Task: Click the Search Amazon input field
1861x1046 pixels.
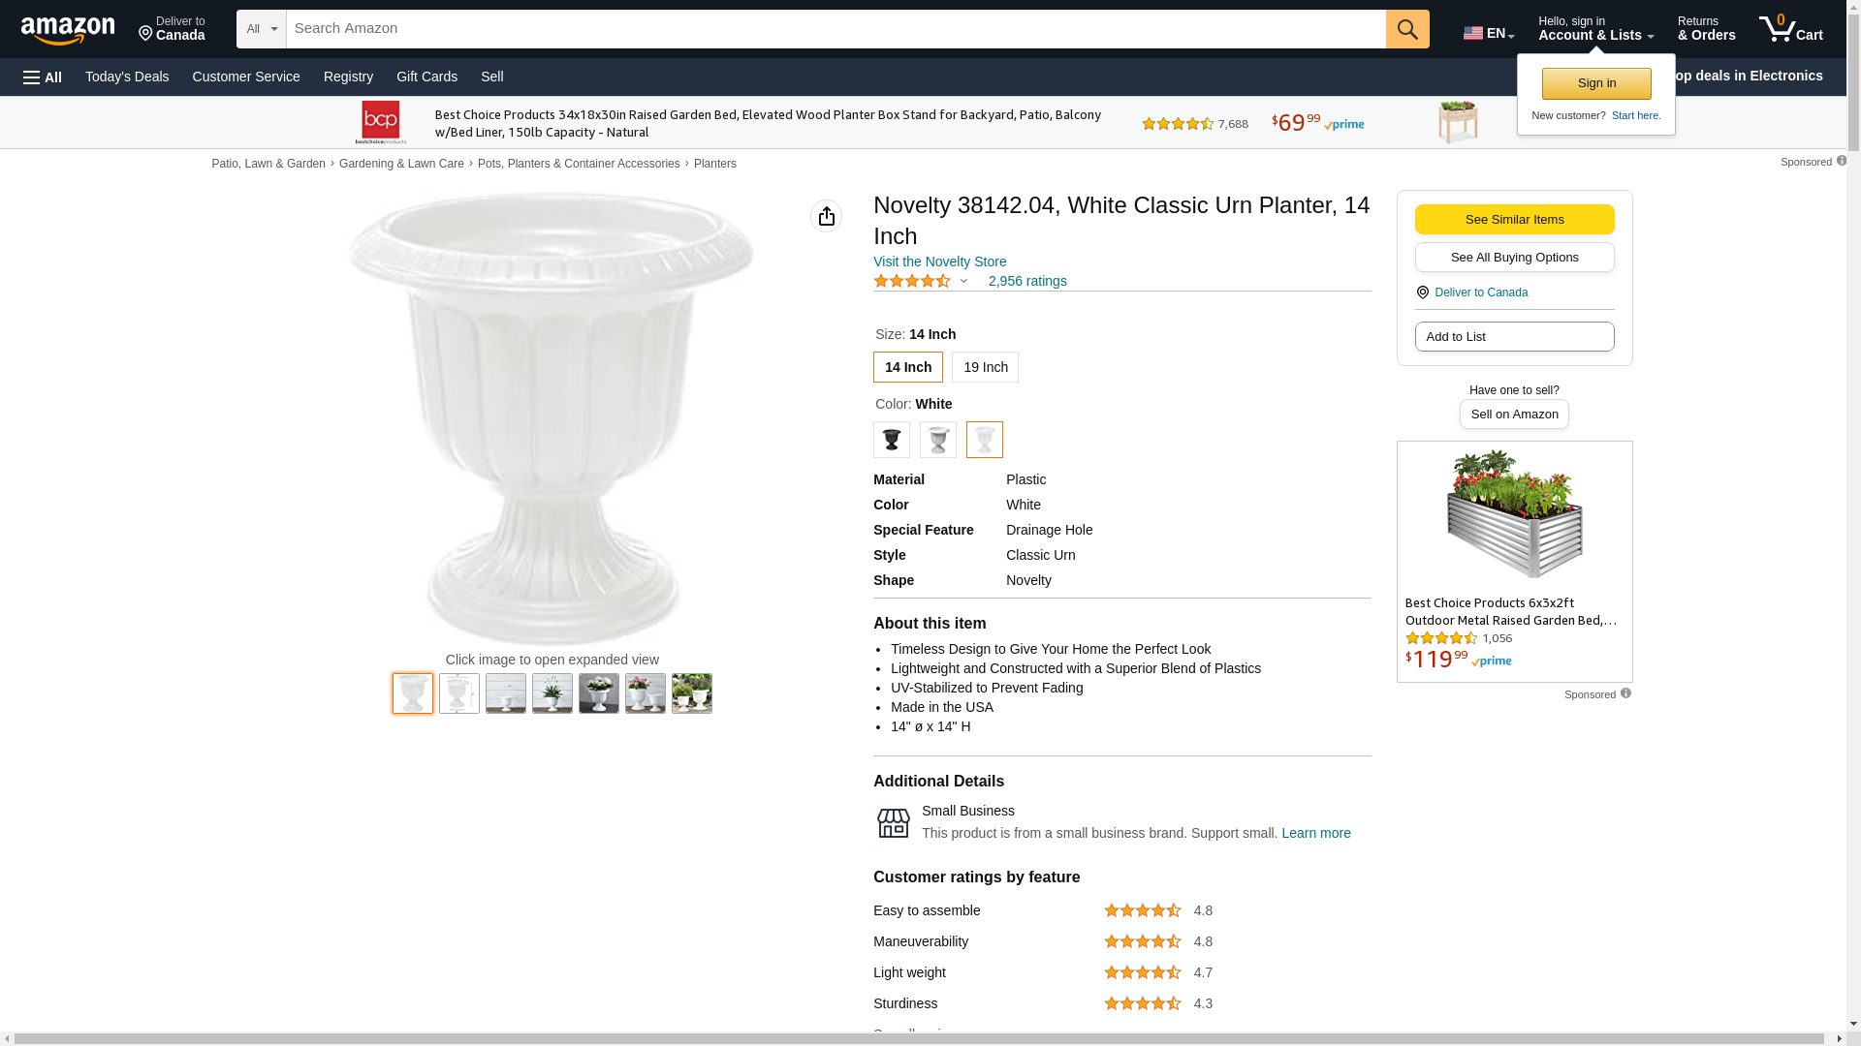Action: click(836, 29)
